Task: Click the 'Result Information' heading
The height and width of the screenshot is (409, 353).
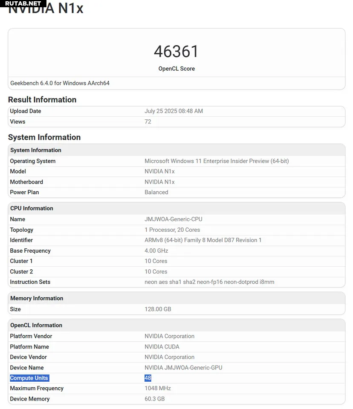Action: (42, 100)
